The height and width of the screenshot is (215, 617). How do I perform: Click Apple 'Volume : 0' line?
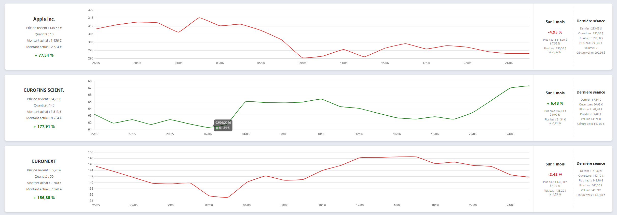pyautogui.click(x=591, y=48)
